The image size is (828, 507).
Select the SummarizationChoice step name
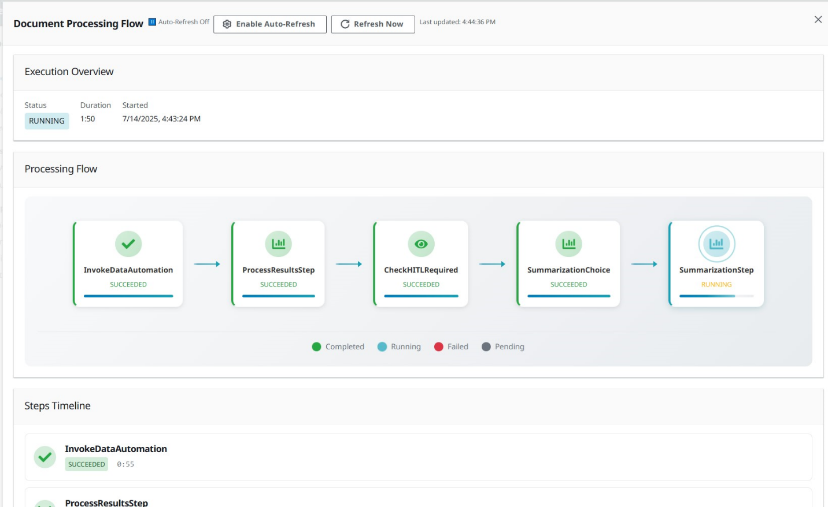(x=569, y=270)
